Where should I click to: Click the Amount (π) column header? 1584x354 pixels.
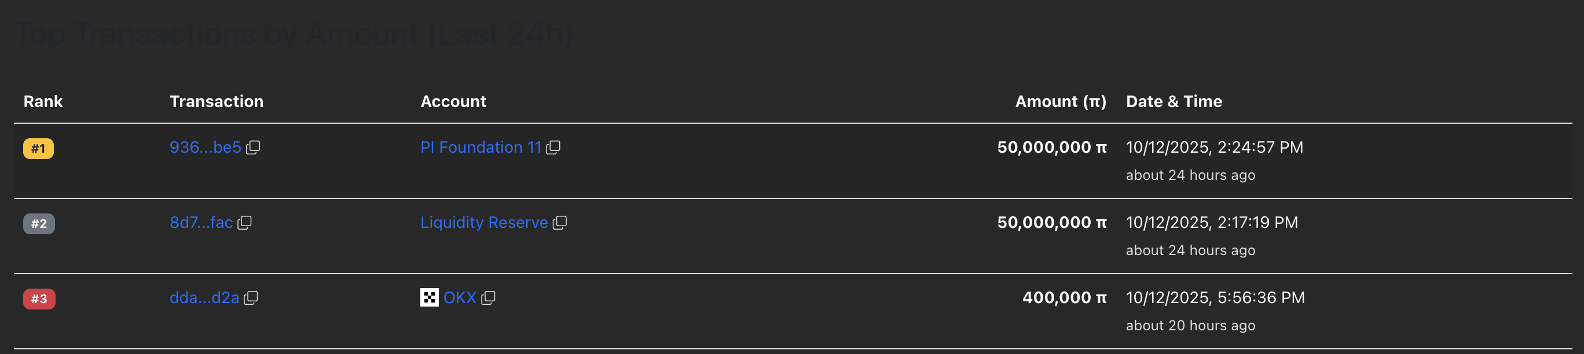click(x=1060, y=101)
